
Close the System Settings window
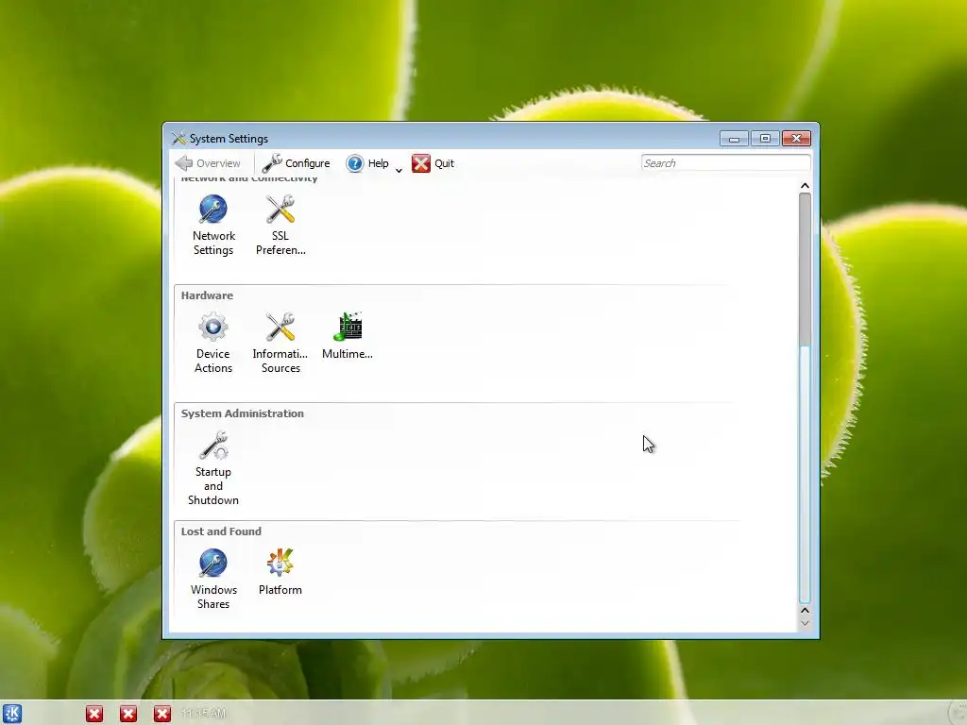796,139
